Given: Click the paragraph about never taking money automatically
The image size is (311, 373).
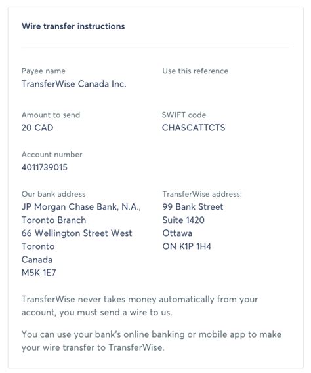Looking at the screenshot, I should [140, 305].
